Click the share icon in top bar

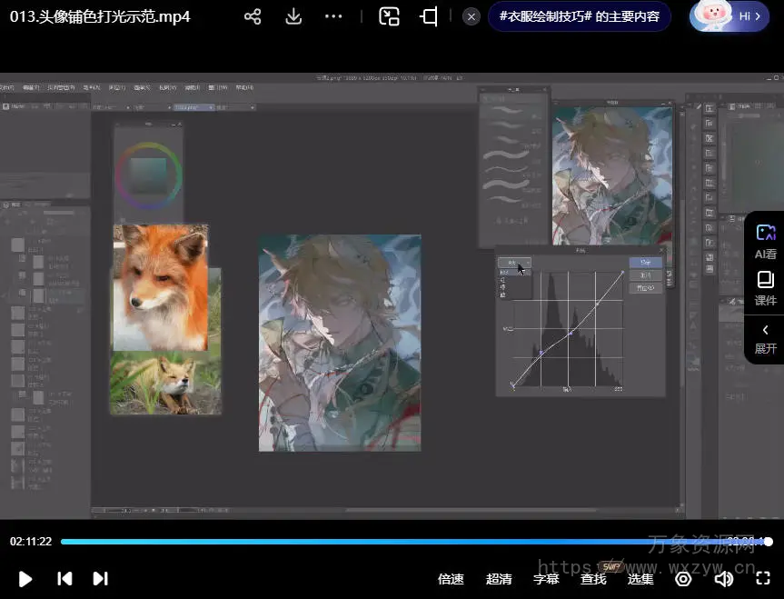(x=253, y=16)
